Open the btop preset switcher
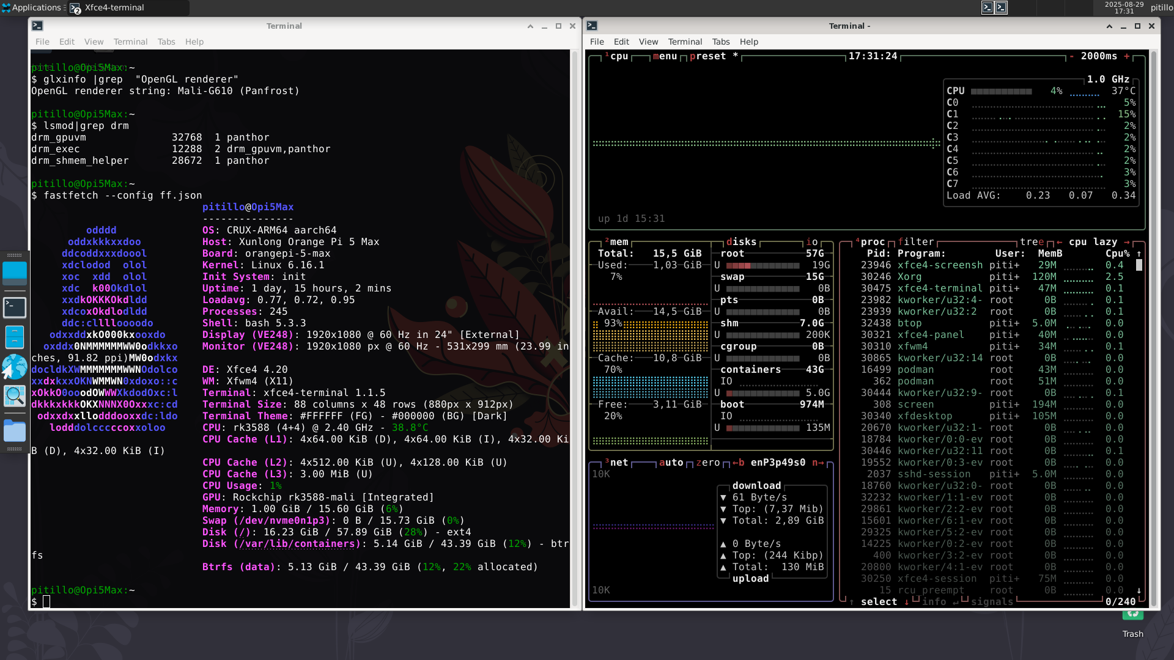Screen dimensions: 1174x660 pos(709,56)
